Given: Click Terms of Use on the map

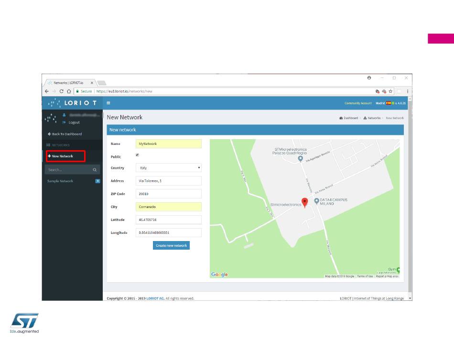Looking at the screenshot, I should [x=365, y=276].
